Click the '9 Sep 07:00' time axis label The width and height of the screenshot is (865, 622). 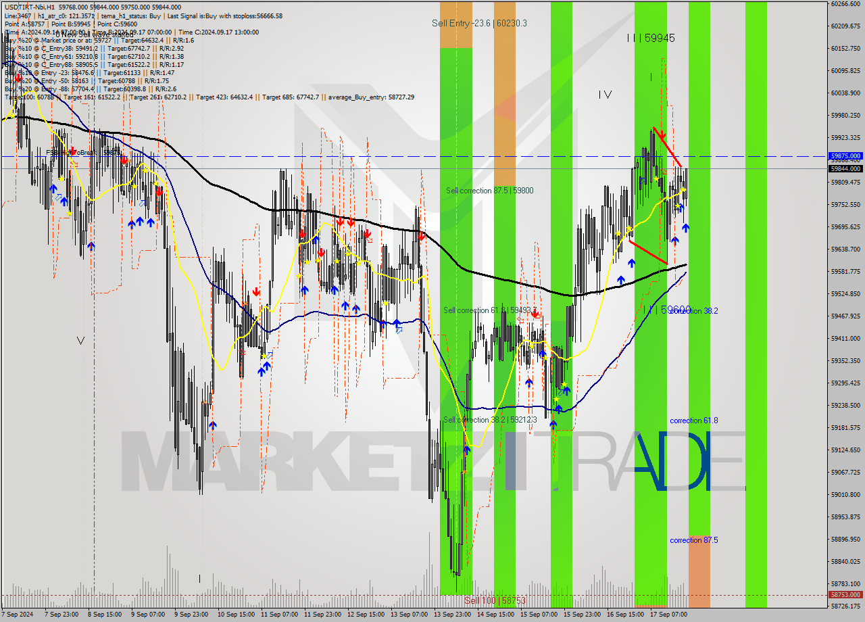tap(148, 615)
